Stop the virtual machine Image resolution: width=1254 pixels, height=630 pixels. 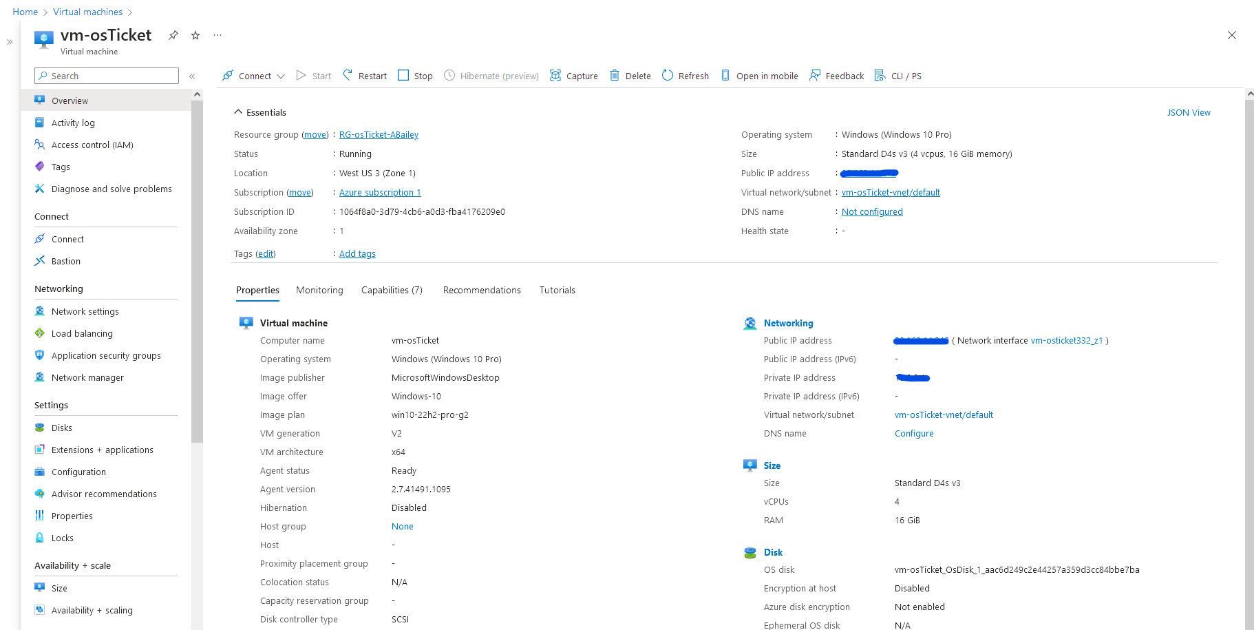pos(415,76)
